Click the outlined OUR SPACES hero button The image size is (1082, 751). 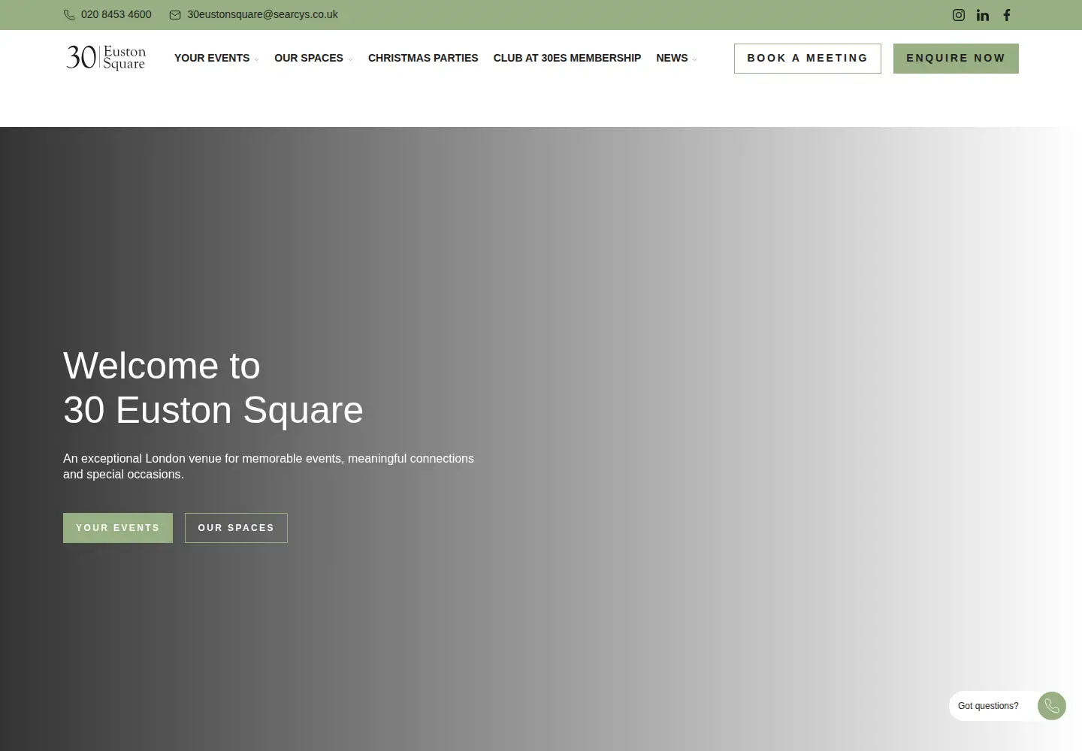(x=236, y=528)
